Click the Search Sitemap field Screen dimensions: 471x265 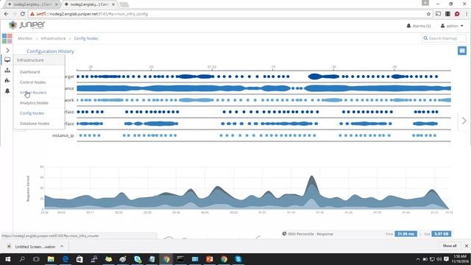(x=444, y=38)
